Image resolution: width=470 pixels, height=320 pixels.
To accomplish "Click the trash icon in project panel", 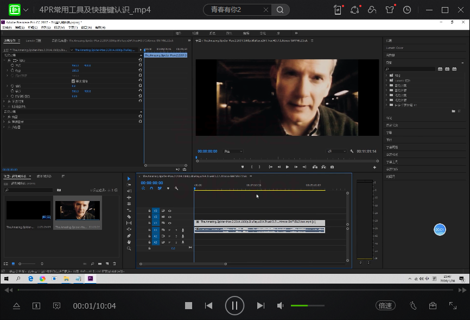I will click(x=114, y=264).
